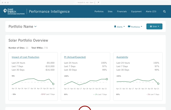This screenshot has height=110, width=171.
Task: Click the Duke Energy logo
Action: coord(14,12)
